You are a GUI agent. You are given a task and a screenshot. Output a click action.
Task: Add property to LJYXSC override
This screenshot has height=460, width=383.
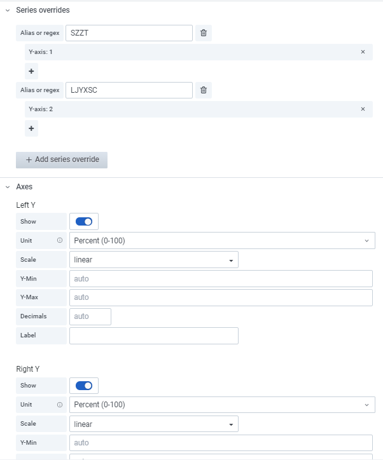tap(31, 129)
